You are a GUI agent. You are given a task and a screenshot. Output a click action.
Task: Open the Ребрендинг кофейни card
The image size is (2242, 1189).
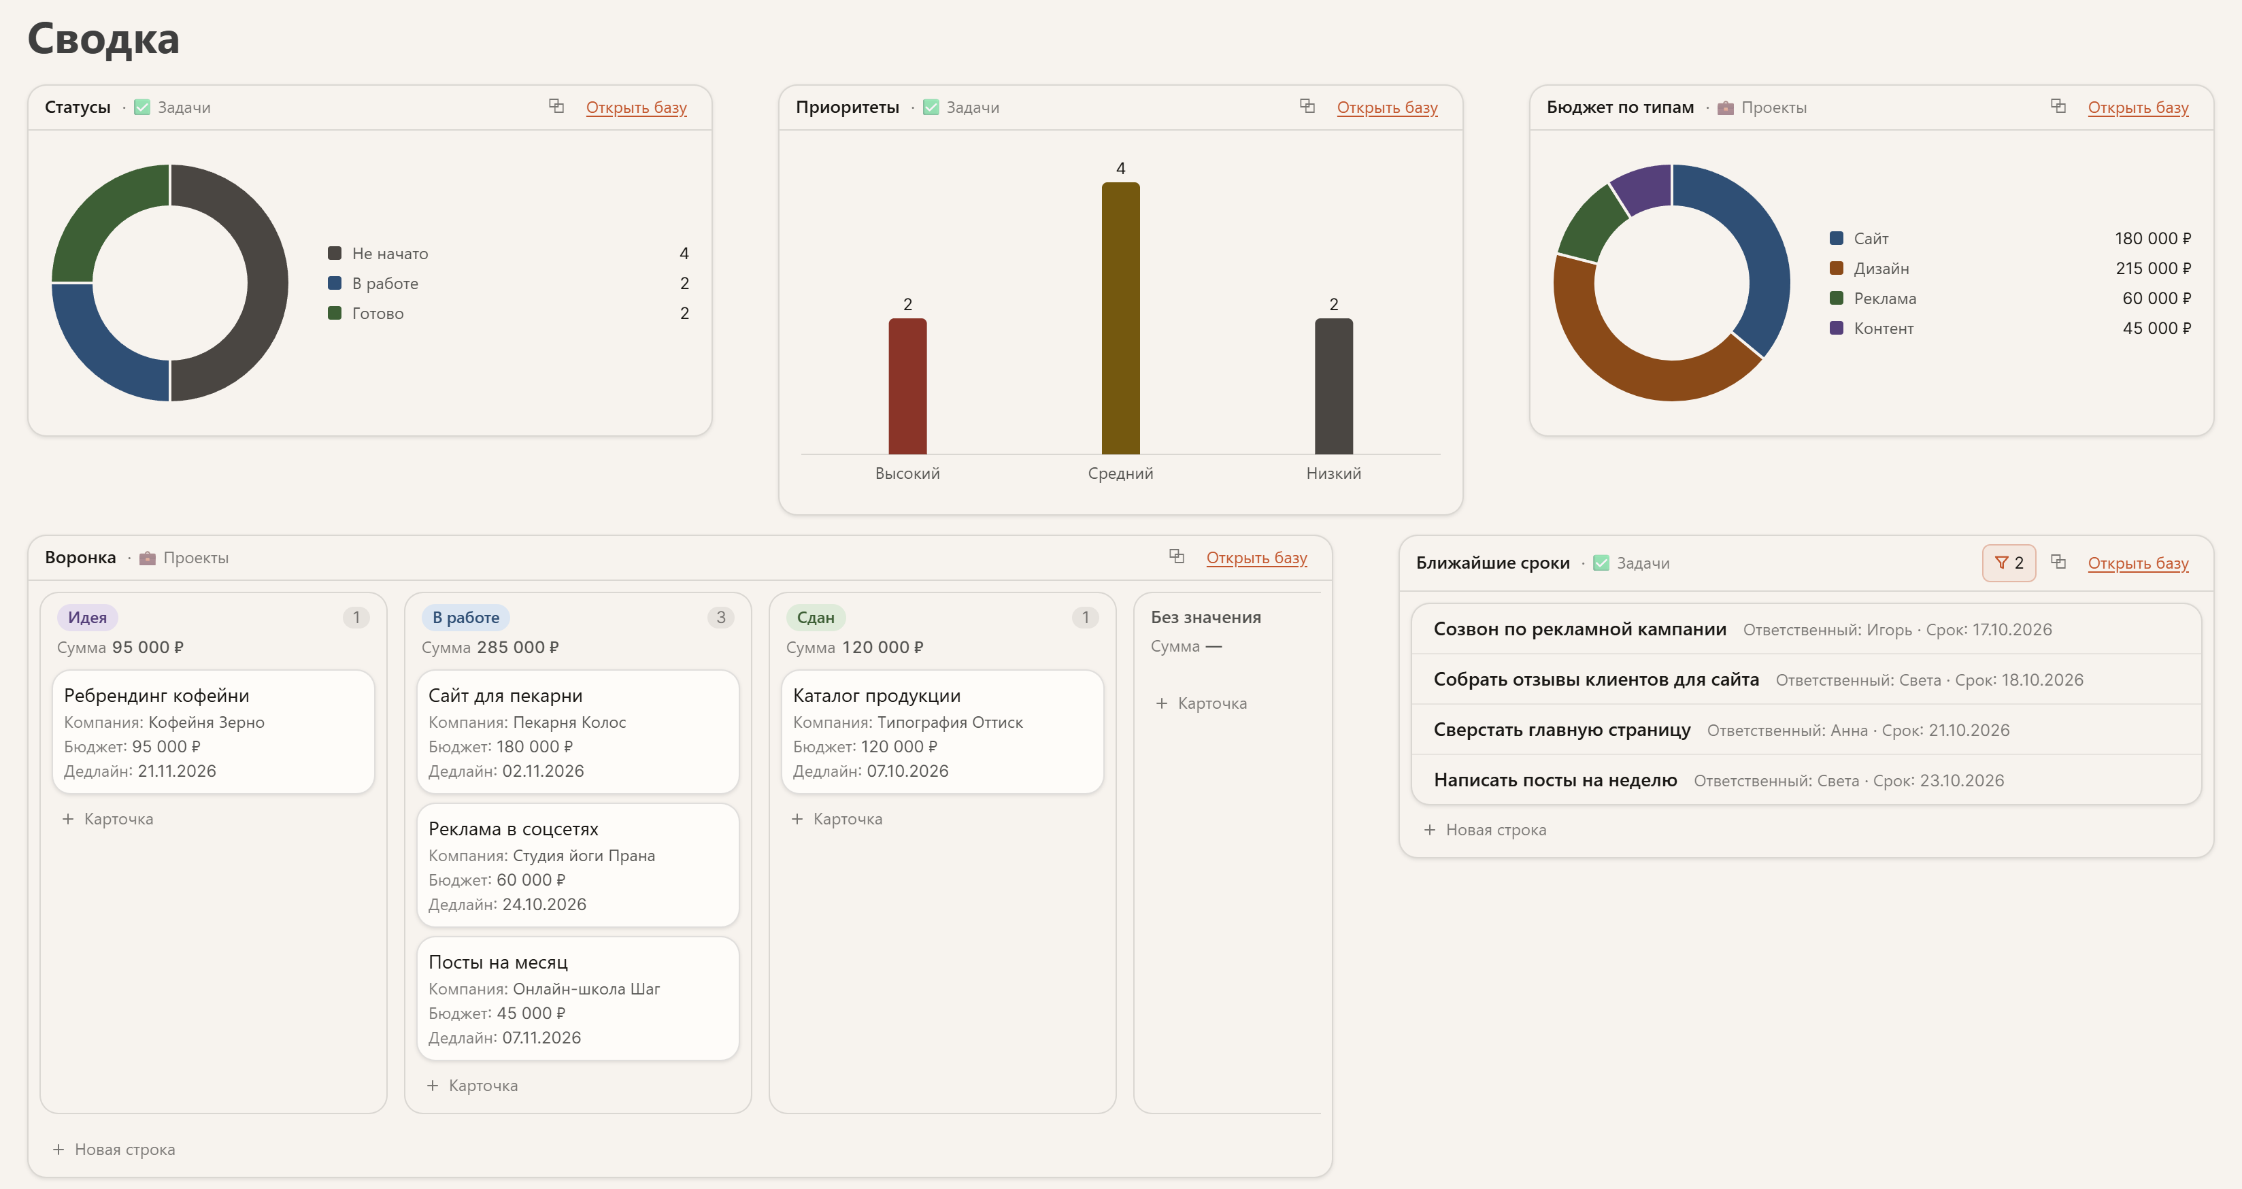pyautogui.click(x=213, y=731)
